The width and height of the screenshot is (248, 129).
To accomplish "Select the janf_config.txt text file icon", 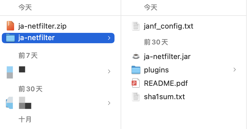I will click(x=136, y=26).
